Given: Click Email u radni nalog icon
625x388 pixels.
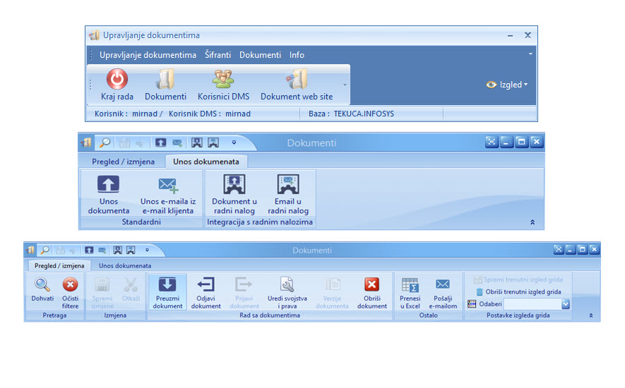Looking at the screenshot, I should (x=288, y=186).
